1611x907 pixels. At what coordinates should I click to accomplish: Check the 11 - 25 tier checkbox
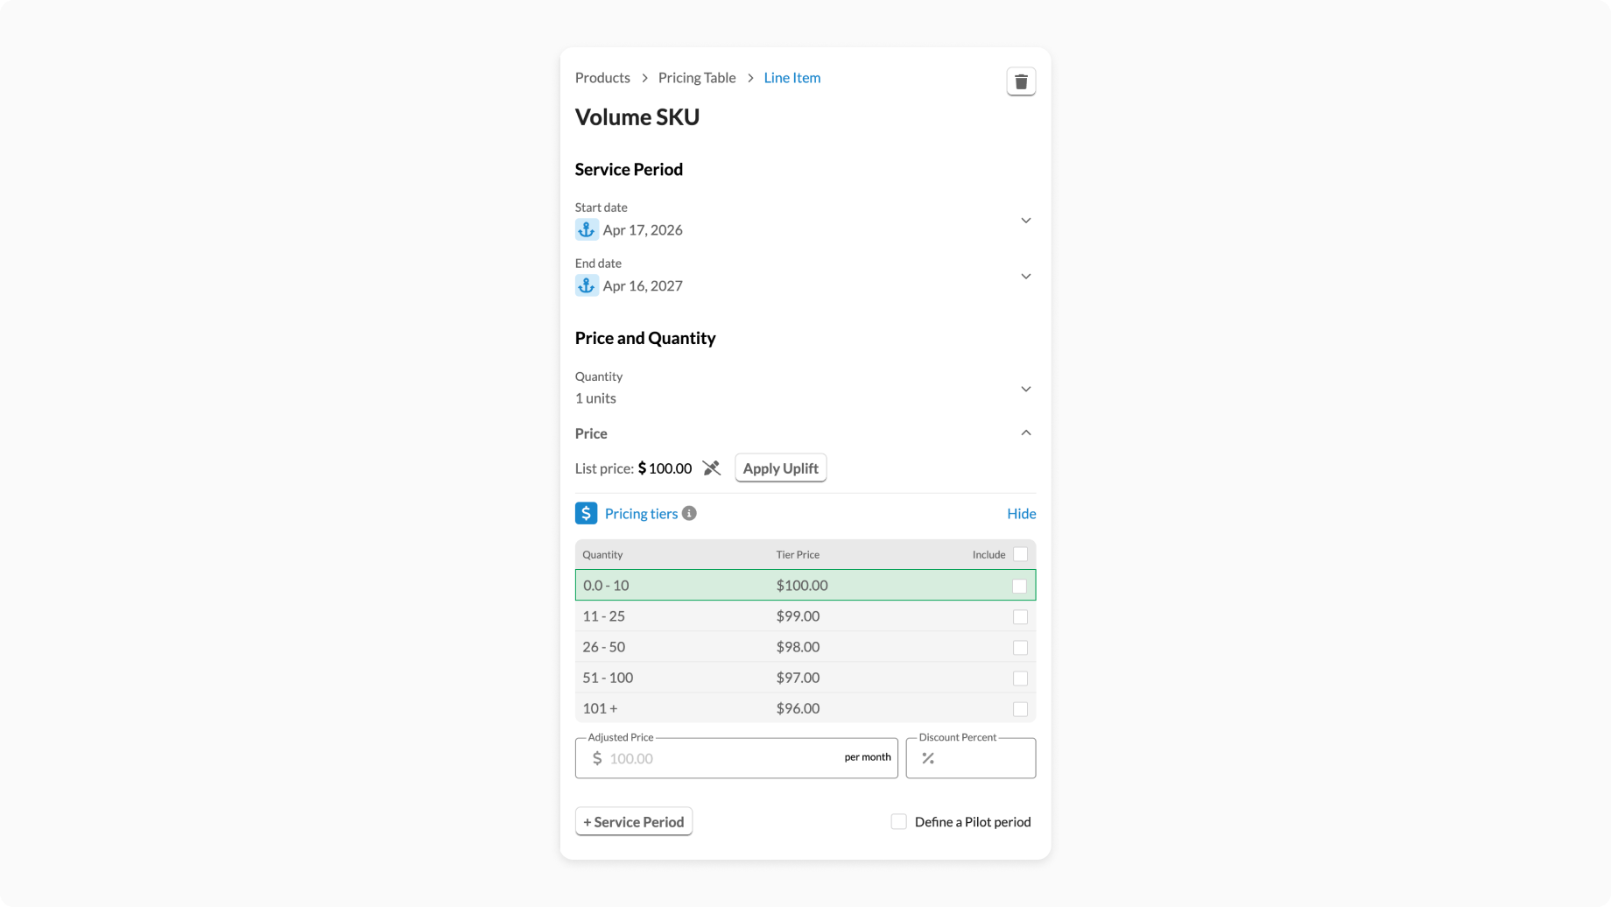(1020, 617)
